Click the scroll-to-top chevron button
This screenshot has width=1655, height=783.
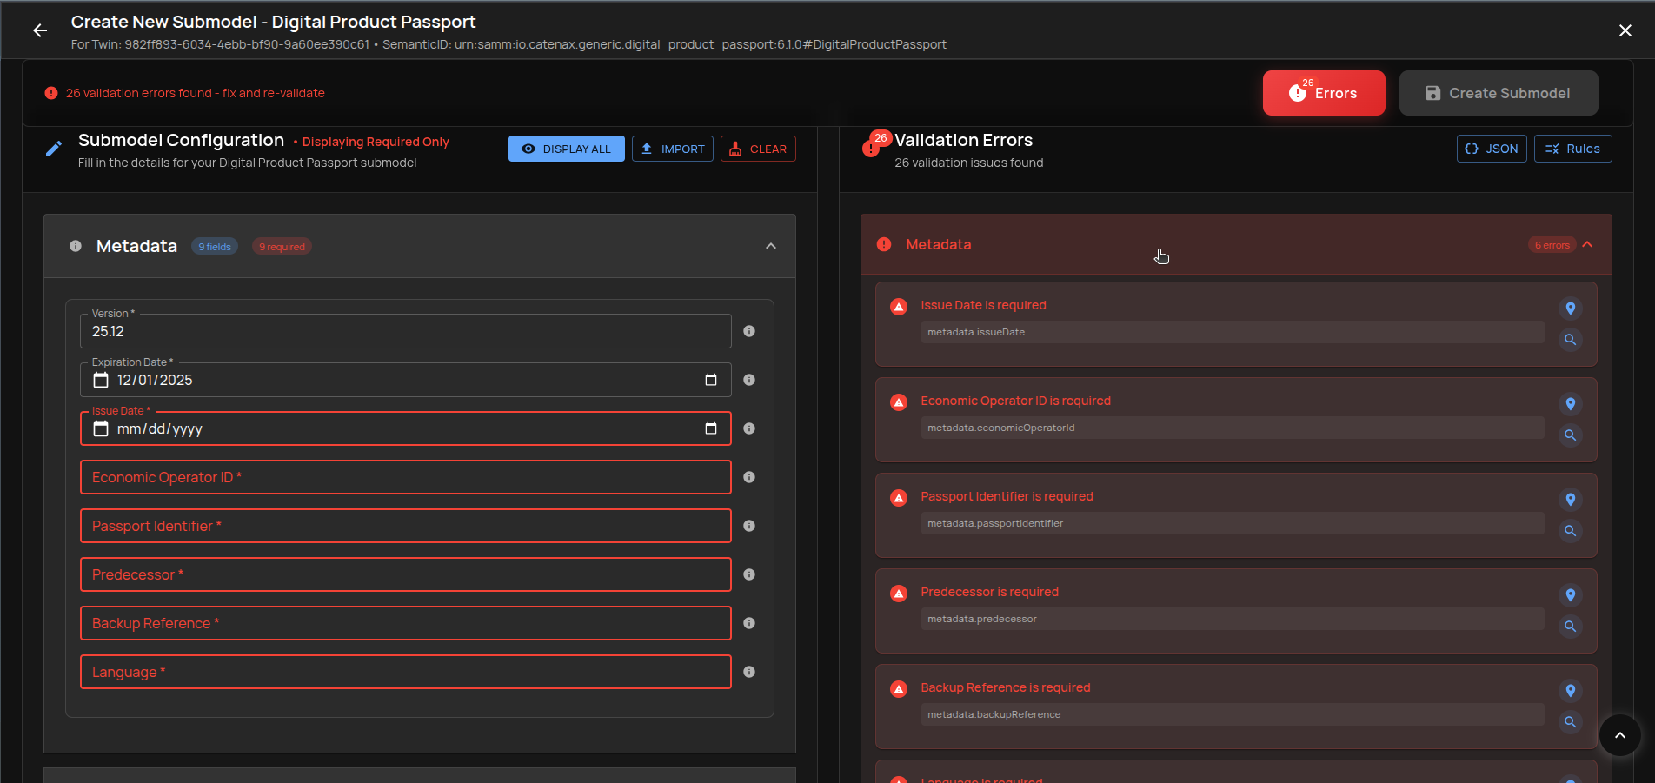pos(1618,735)
